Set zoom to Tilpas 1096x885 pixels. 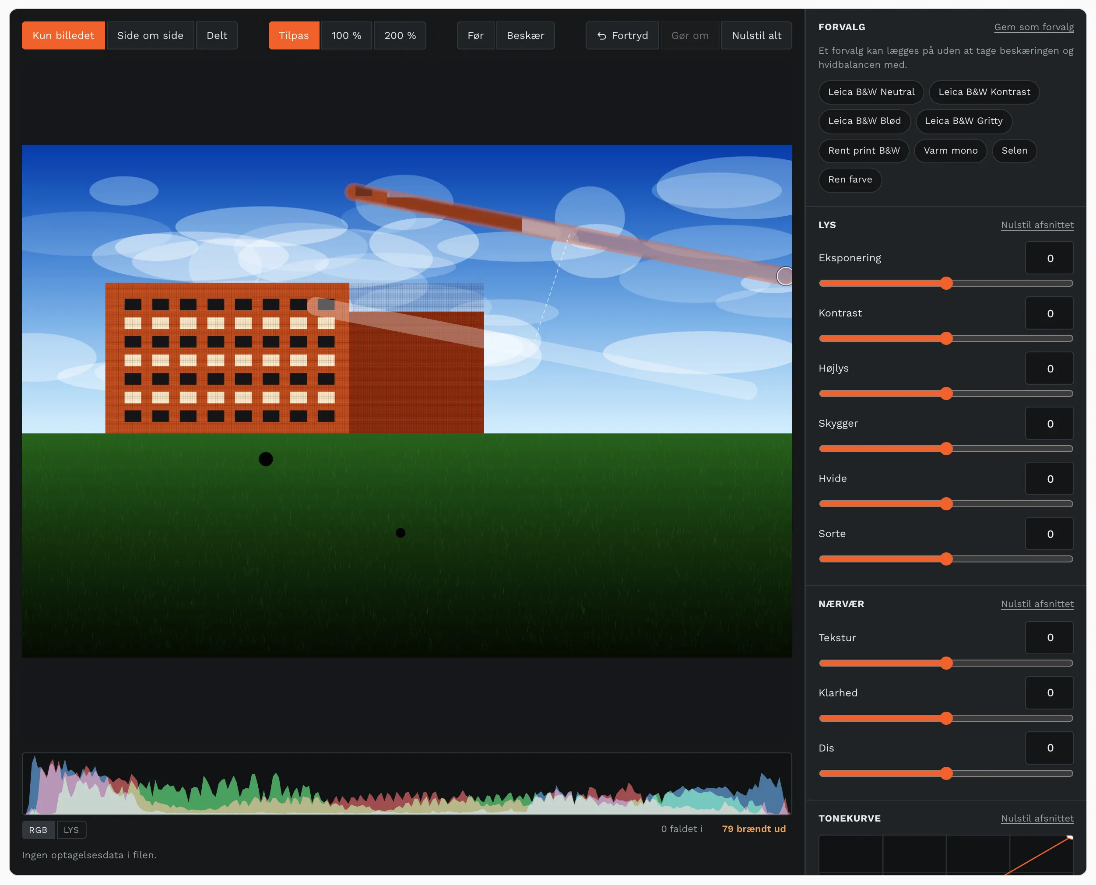[x=294, y=36]
